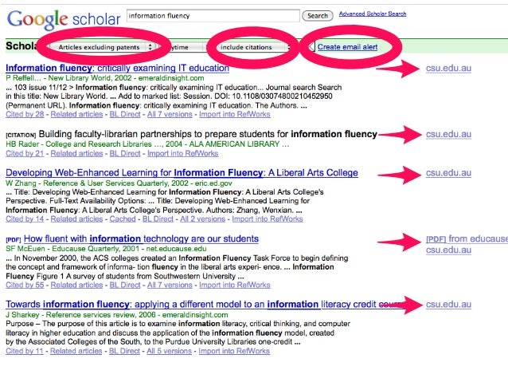
Task: Open csu.edu.au link for W Zhang article
Action: click(448, 173)
